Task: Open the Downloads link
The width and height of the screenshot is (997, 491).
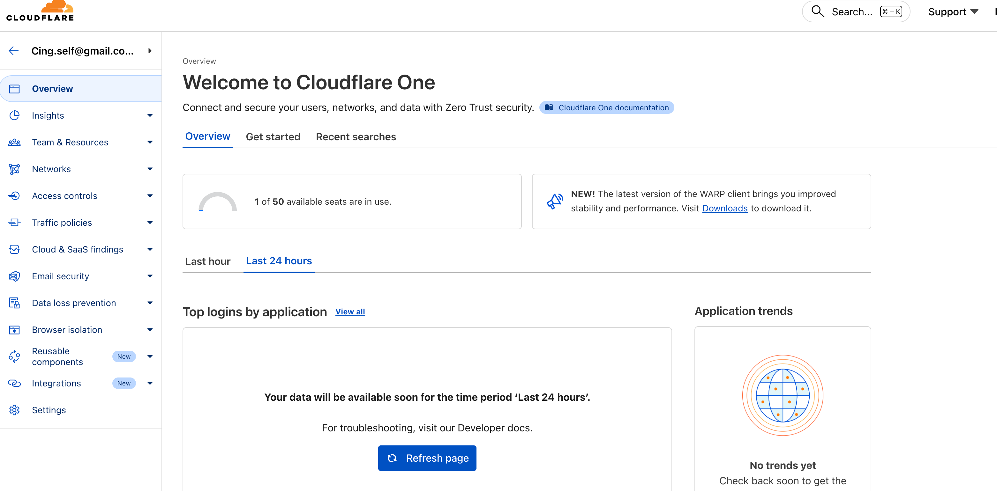Action: tap(724, 209)
